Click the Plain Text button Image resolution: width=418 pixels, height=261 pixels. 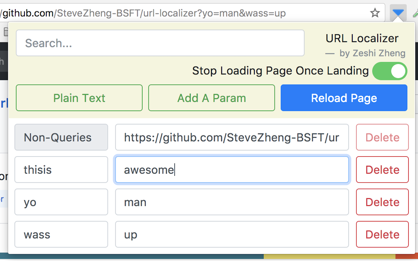[79, 98]
